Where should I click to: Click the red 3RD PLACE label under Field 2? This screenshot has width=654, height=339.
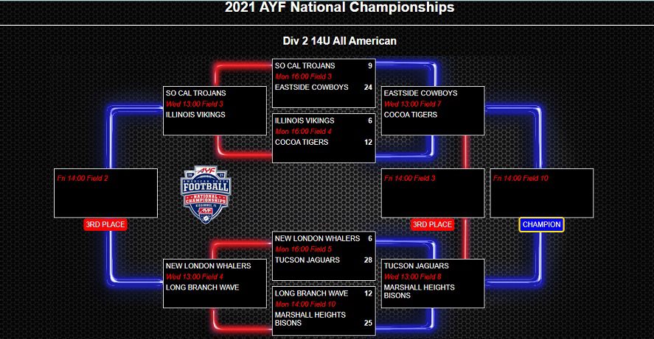[x=105, y=224]
